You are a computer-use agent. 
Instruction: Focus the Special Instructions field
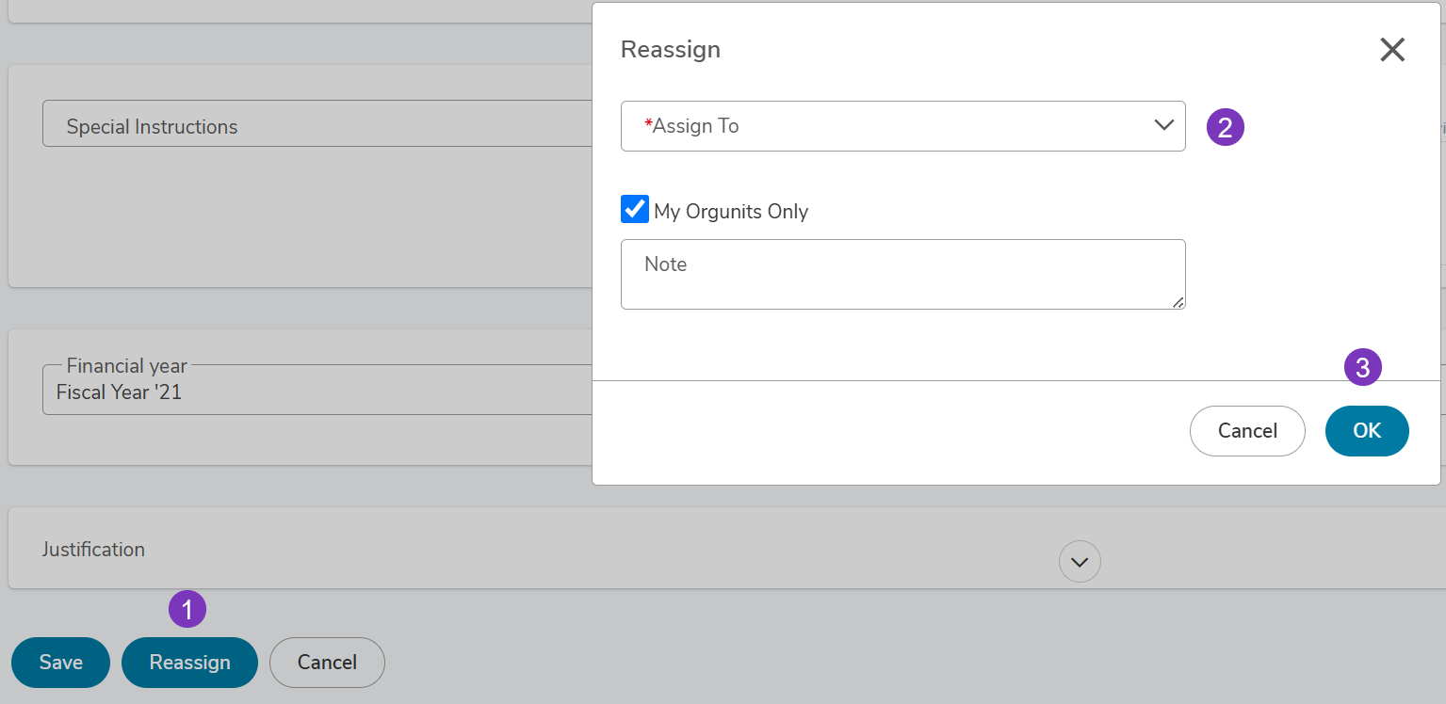tap(317, 123)
